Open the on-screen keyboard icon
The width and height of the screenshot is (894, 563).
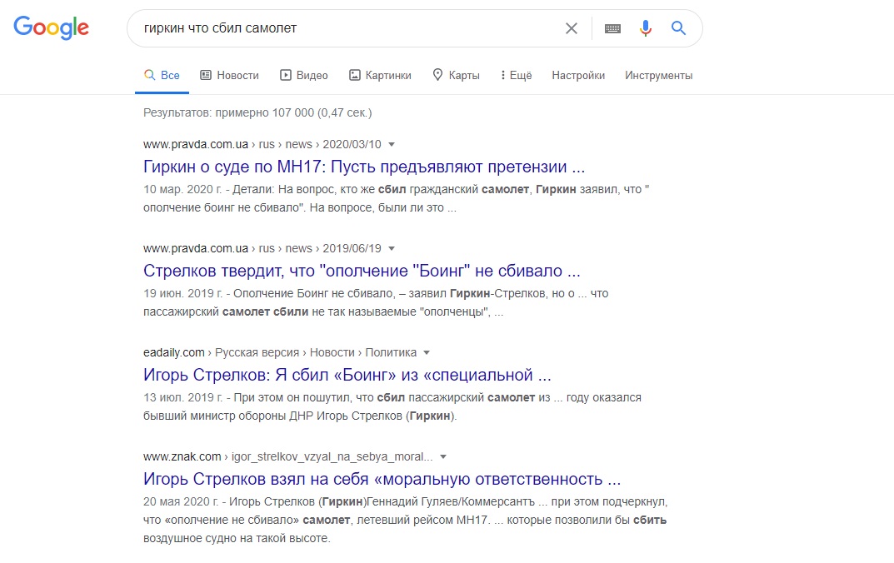point(613,28)
